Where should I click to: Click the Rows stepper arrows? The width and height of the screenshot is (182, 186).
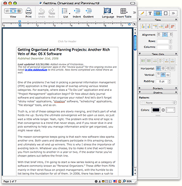171,41
